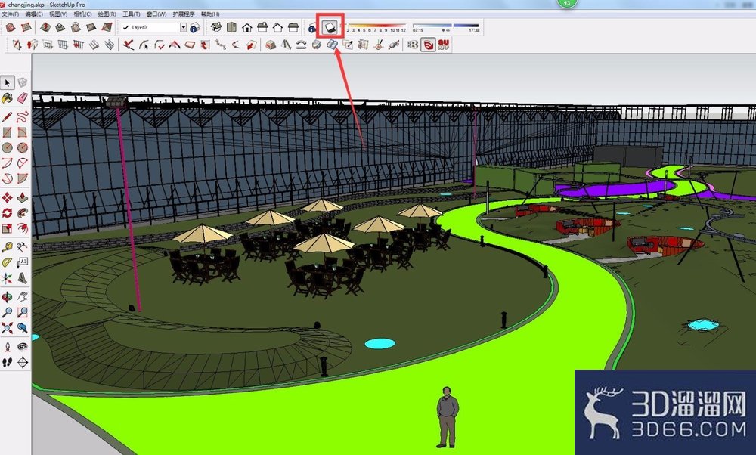
Task: Open the 窗口(W) menu
Action: (156, 14)
